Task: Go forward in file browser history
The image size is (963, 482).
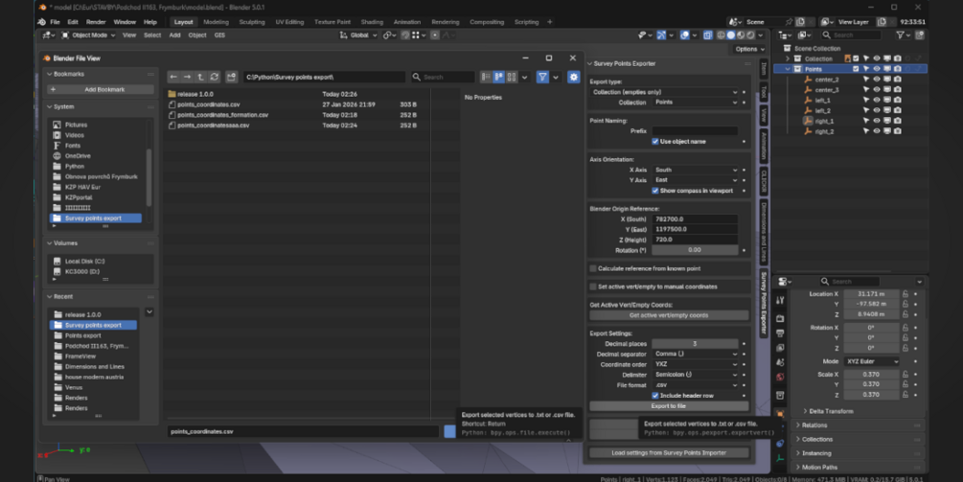Action: click(x=187, y=77)
